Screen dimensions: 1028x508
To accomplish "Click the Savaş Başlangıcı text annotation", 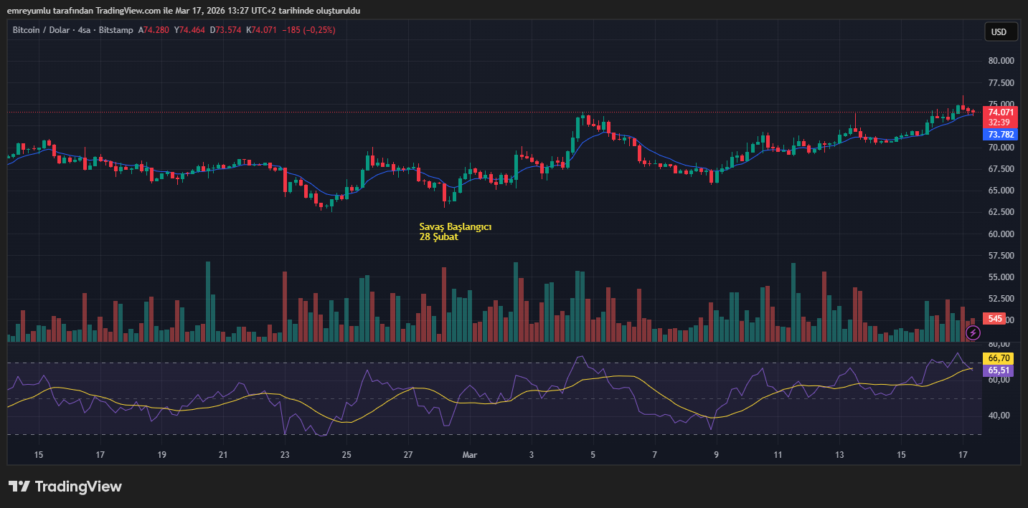I will coord(455,226).
